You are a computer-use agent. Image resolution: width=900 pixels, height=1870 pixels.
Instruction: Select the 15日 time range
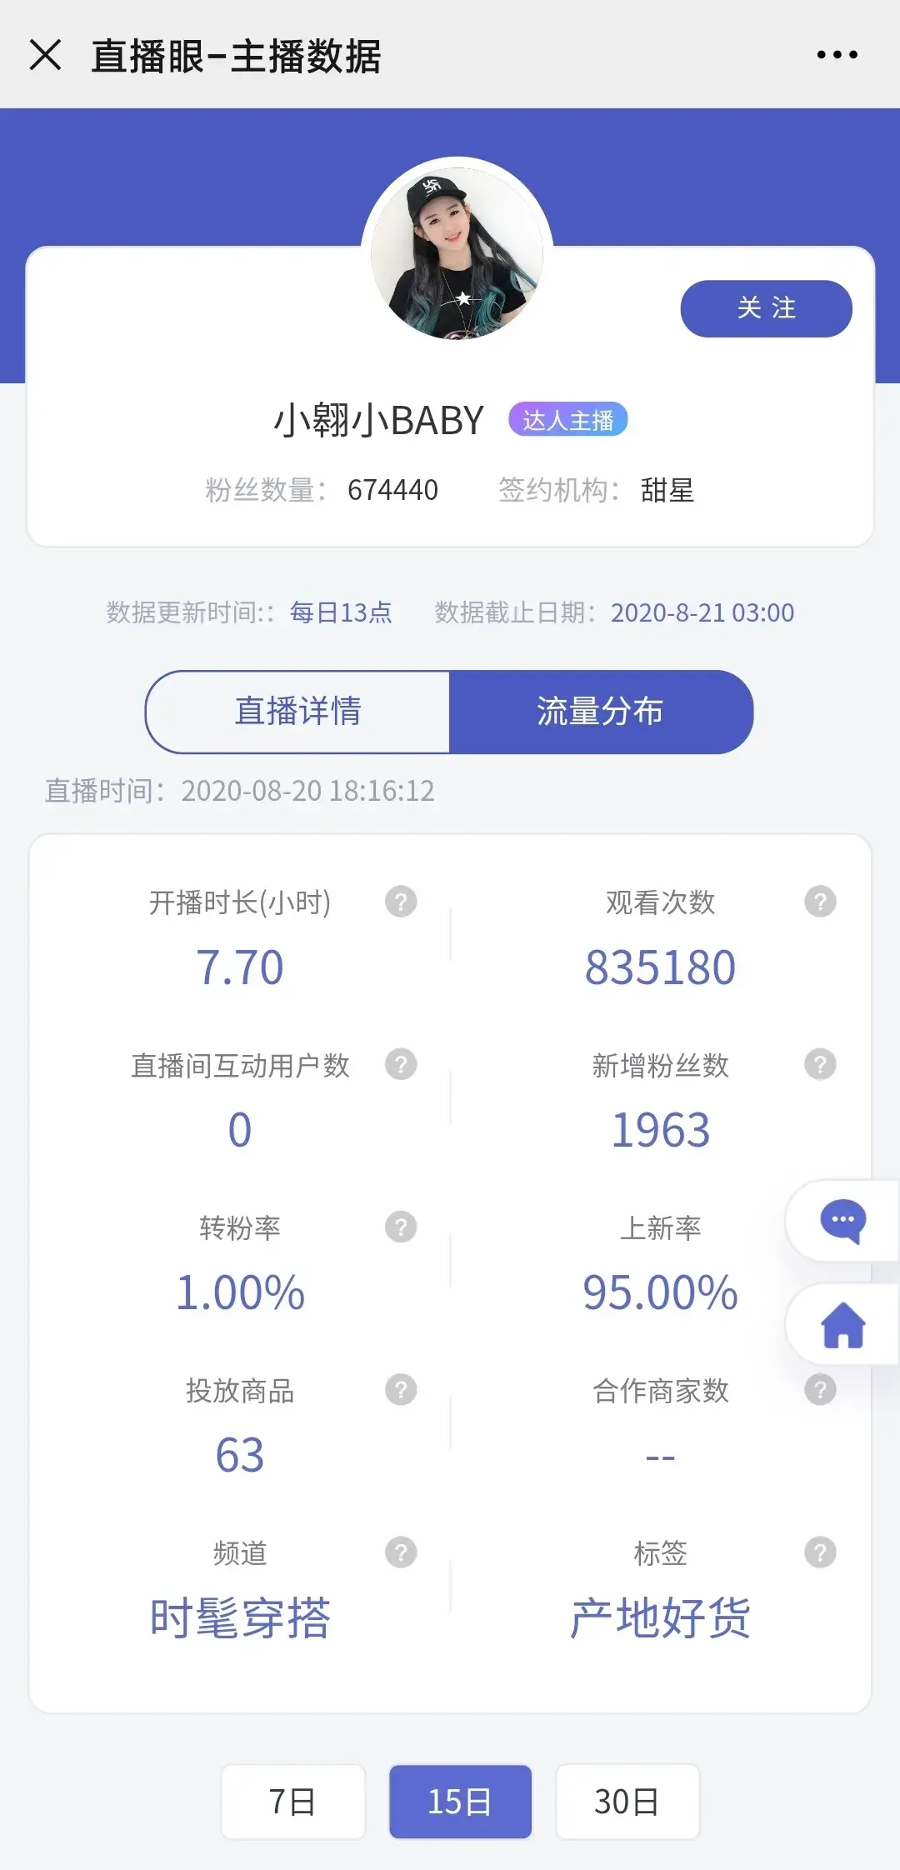460,1802
